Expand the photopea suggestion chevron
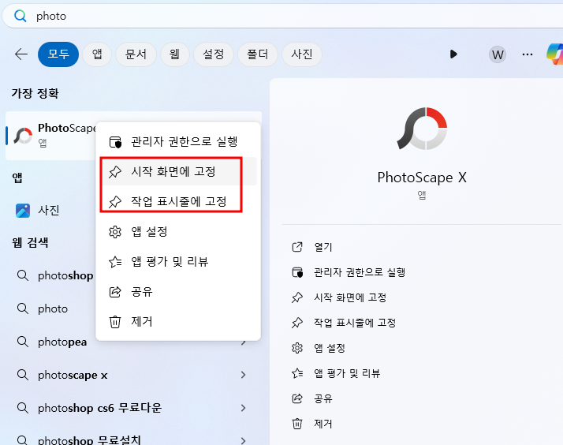 (x=244, y=342)
